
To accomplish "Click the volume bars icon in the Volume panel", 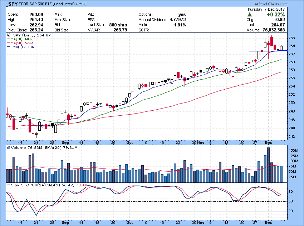I will [x=8, y=148].
